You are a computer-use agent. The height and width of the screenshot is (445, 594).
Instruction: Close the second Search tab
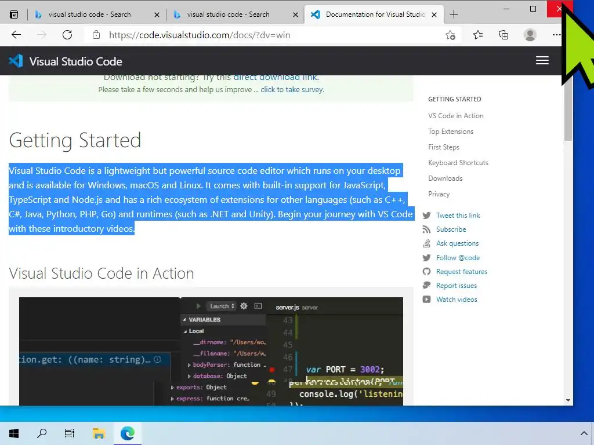(295, 14)
